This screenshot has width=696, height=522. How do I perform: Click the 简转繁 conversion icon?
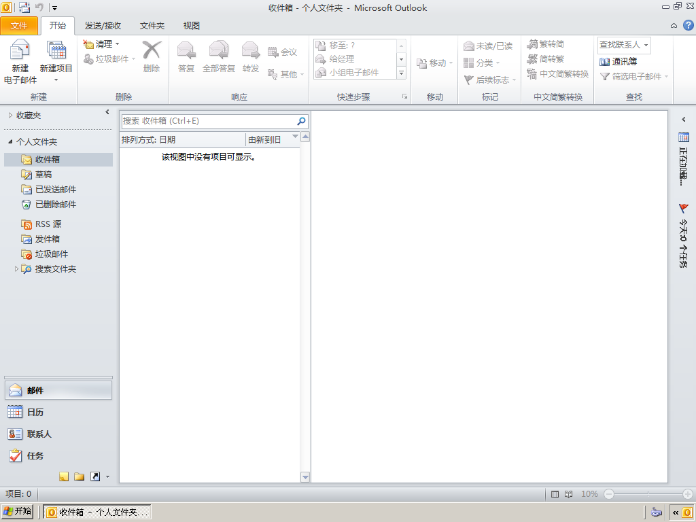532,58
